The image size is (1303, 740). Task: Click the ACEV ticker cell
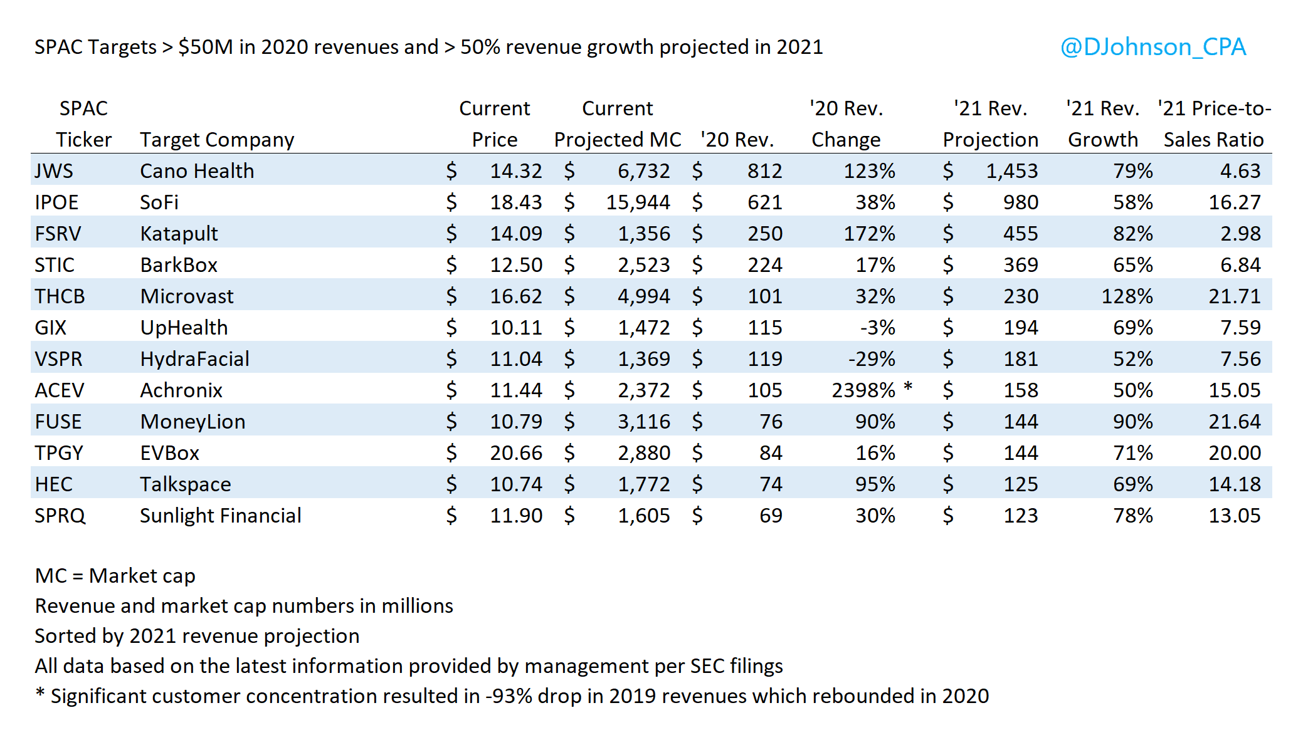pyautogui.click(x=59, y=390)
